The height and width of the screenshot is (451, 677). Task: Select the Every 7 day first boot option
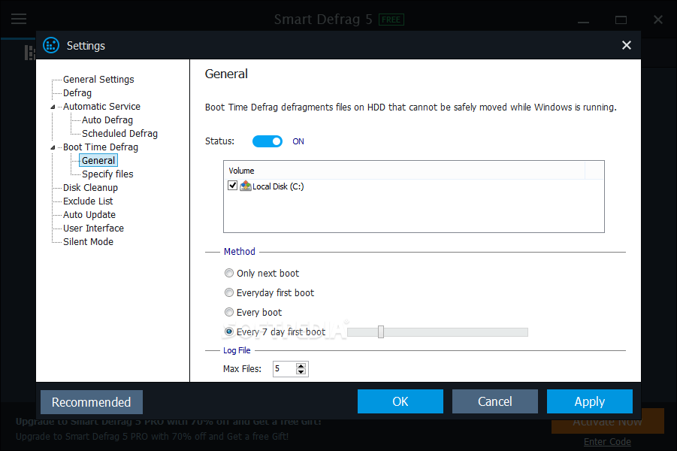[229, 331]
